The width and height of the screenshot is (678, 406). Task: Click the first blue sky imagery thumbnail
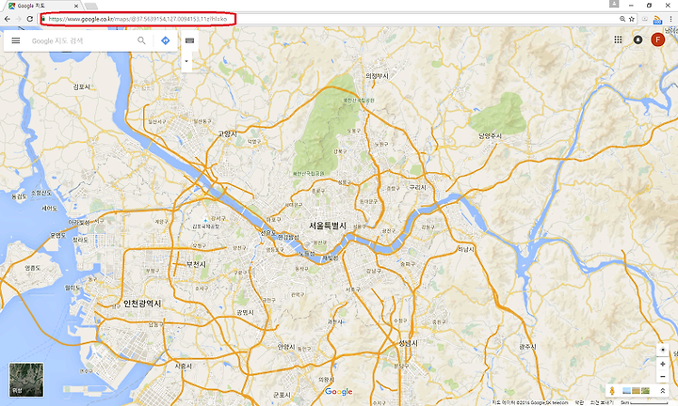pos(626,390)
